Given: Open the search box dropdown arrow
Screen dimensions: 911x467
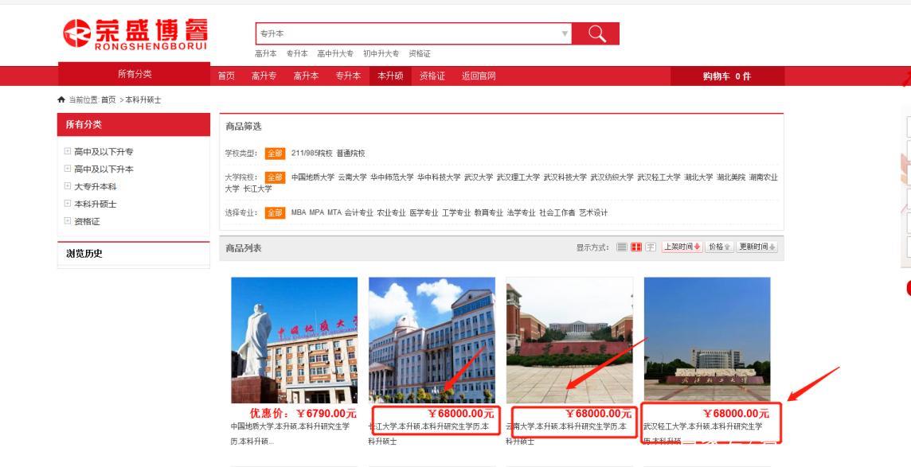Looking at the screenshot, I should [565, 33].
